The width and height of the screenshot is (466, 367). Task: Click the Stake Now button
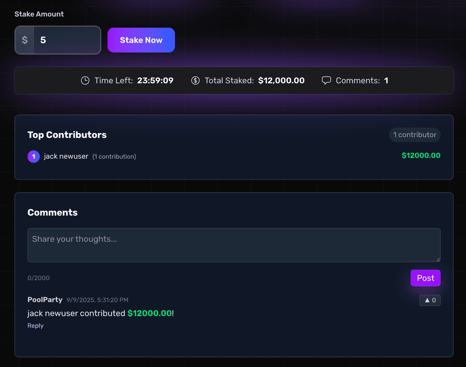(141, 40)
